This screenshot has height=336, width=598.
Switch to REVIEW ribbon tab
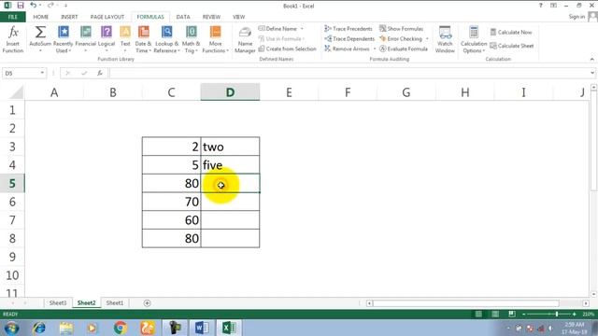pos(211,17)
